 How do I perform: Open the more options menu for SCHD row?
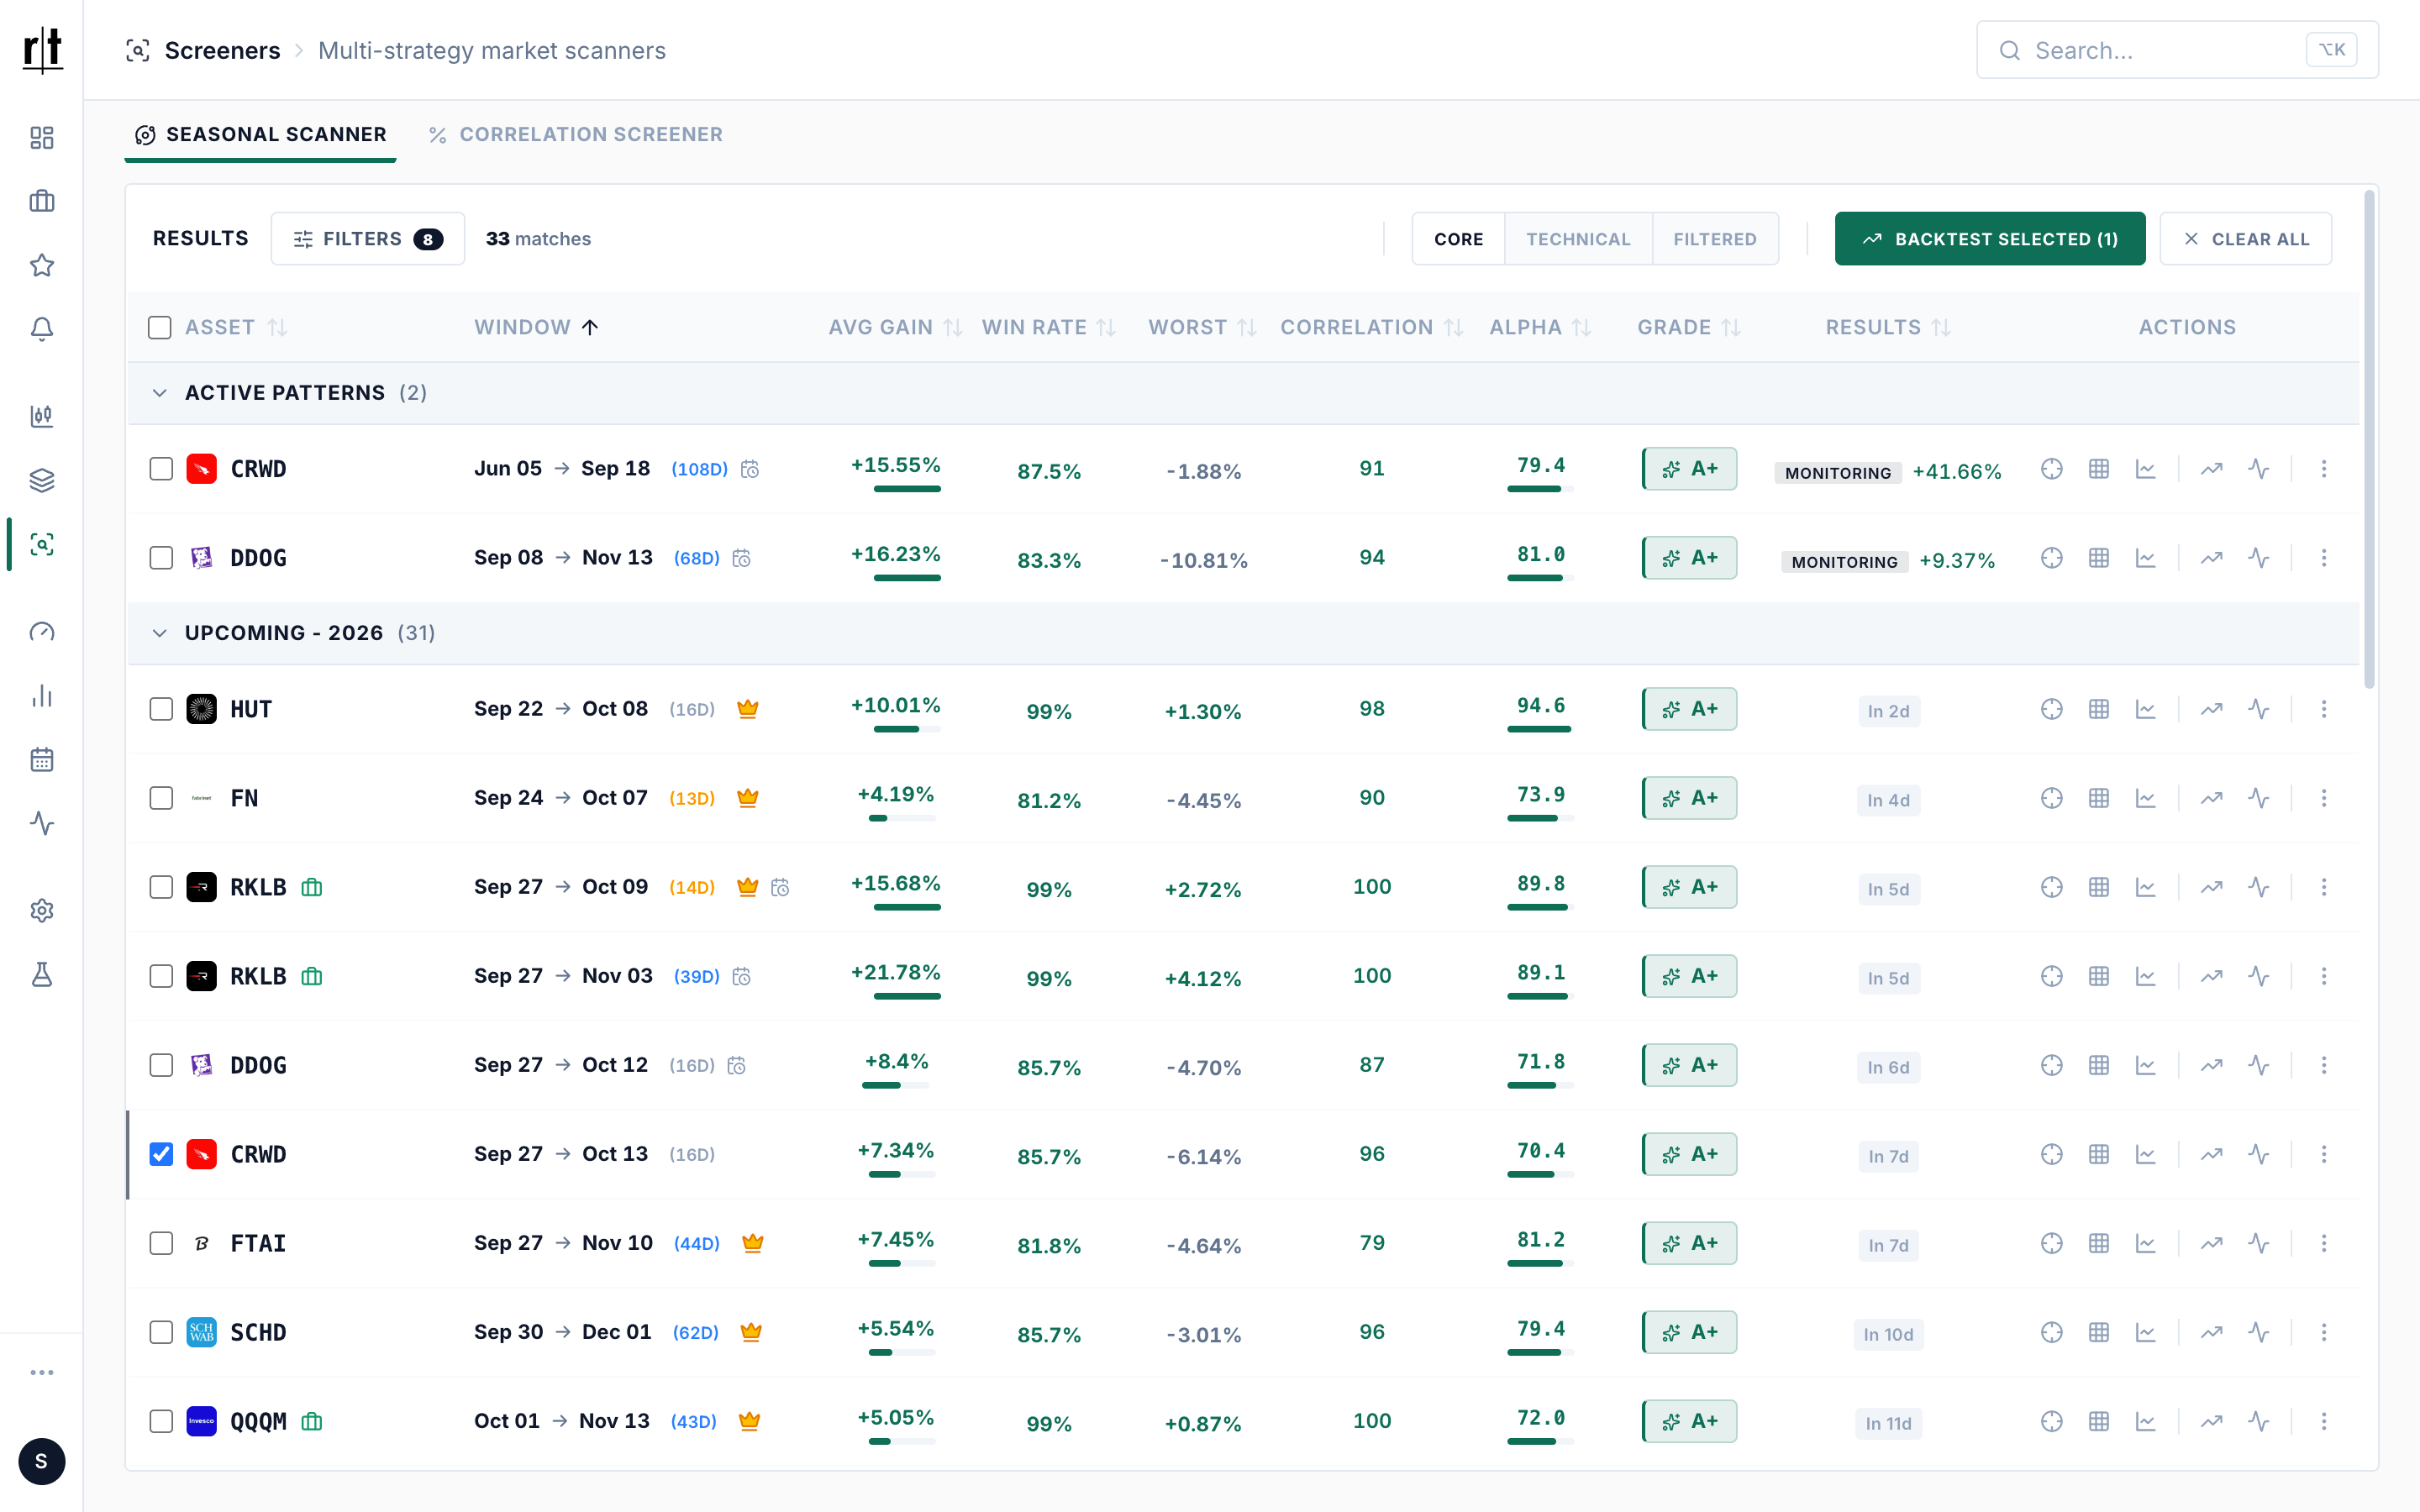(x=2324, y=1332)
